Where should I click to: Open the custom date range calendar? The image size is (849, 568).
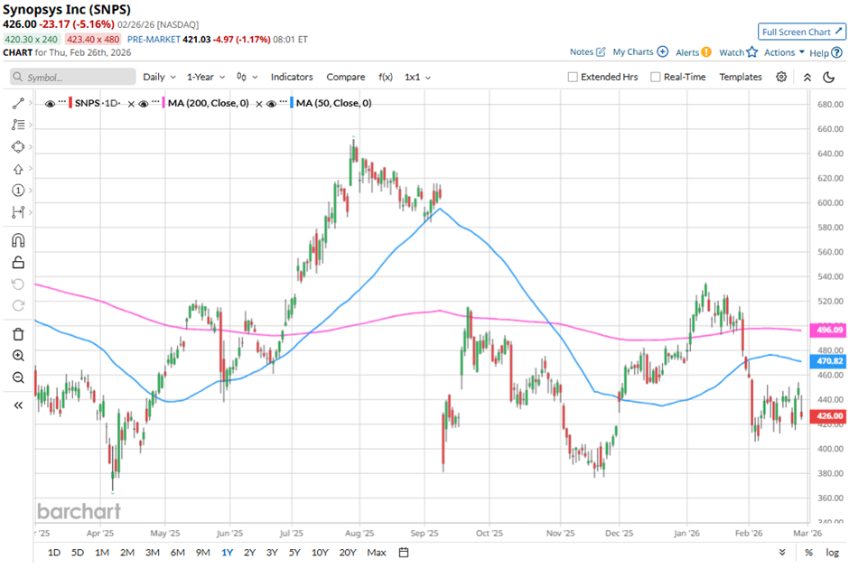point(404,552)
